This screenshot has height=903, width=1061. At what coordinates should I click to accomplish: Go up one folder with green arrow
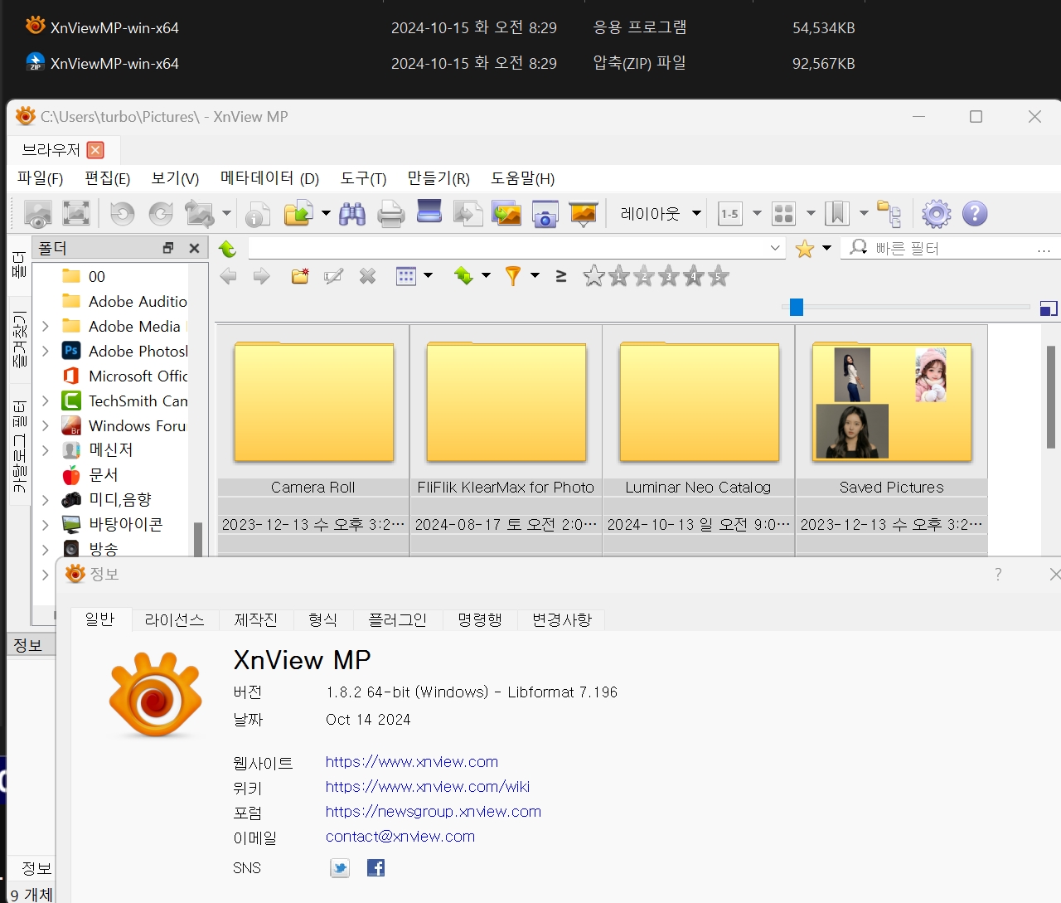point(227,249)
